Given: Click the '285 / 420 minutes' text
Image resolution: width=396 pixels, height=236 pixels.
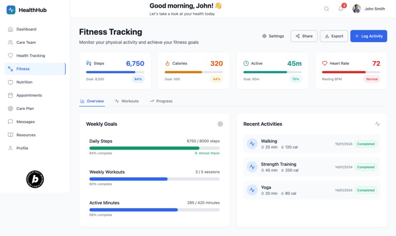Looking at the screenshot, I should pos(203,203).
